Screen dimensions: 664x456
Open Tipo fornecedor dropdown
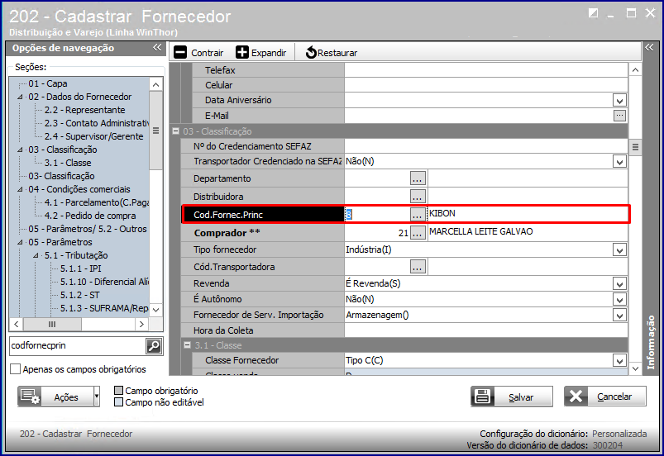[x=619, y=250]
